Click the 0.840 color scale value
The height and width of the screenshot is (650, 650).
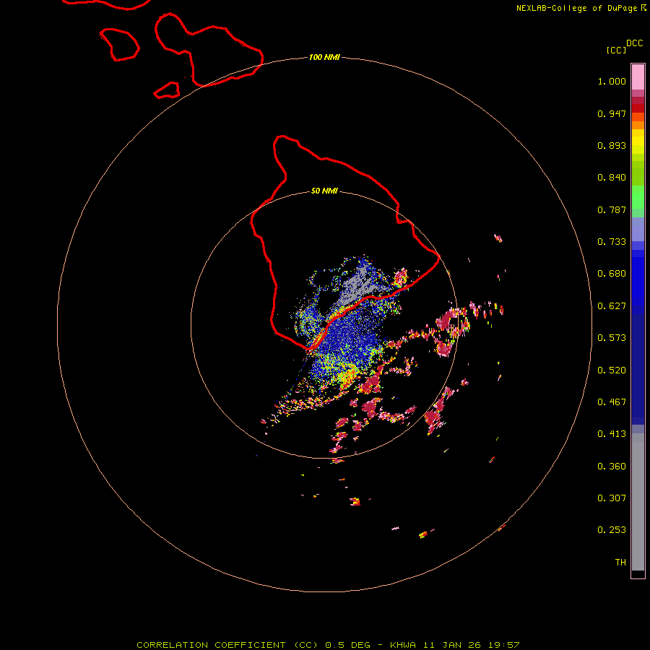(612, 178)
